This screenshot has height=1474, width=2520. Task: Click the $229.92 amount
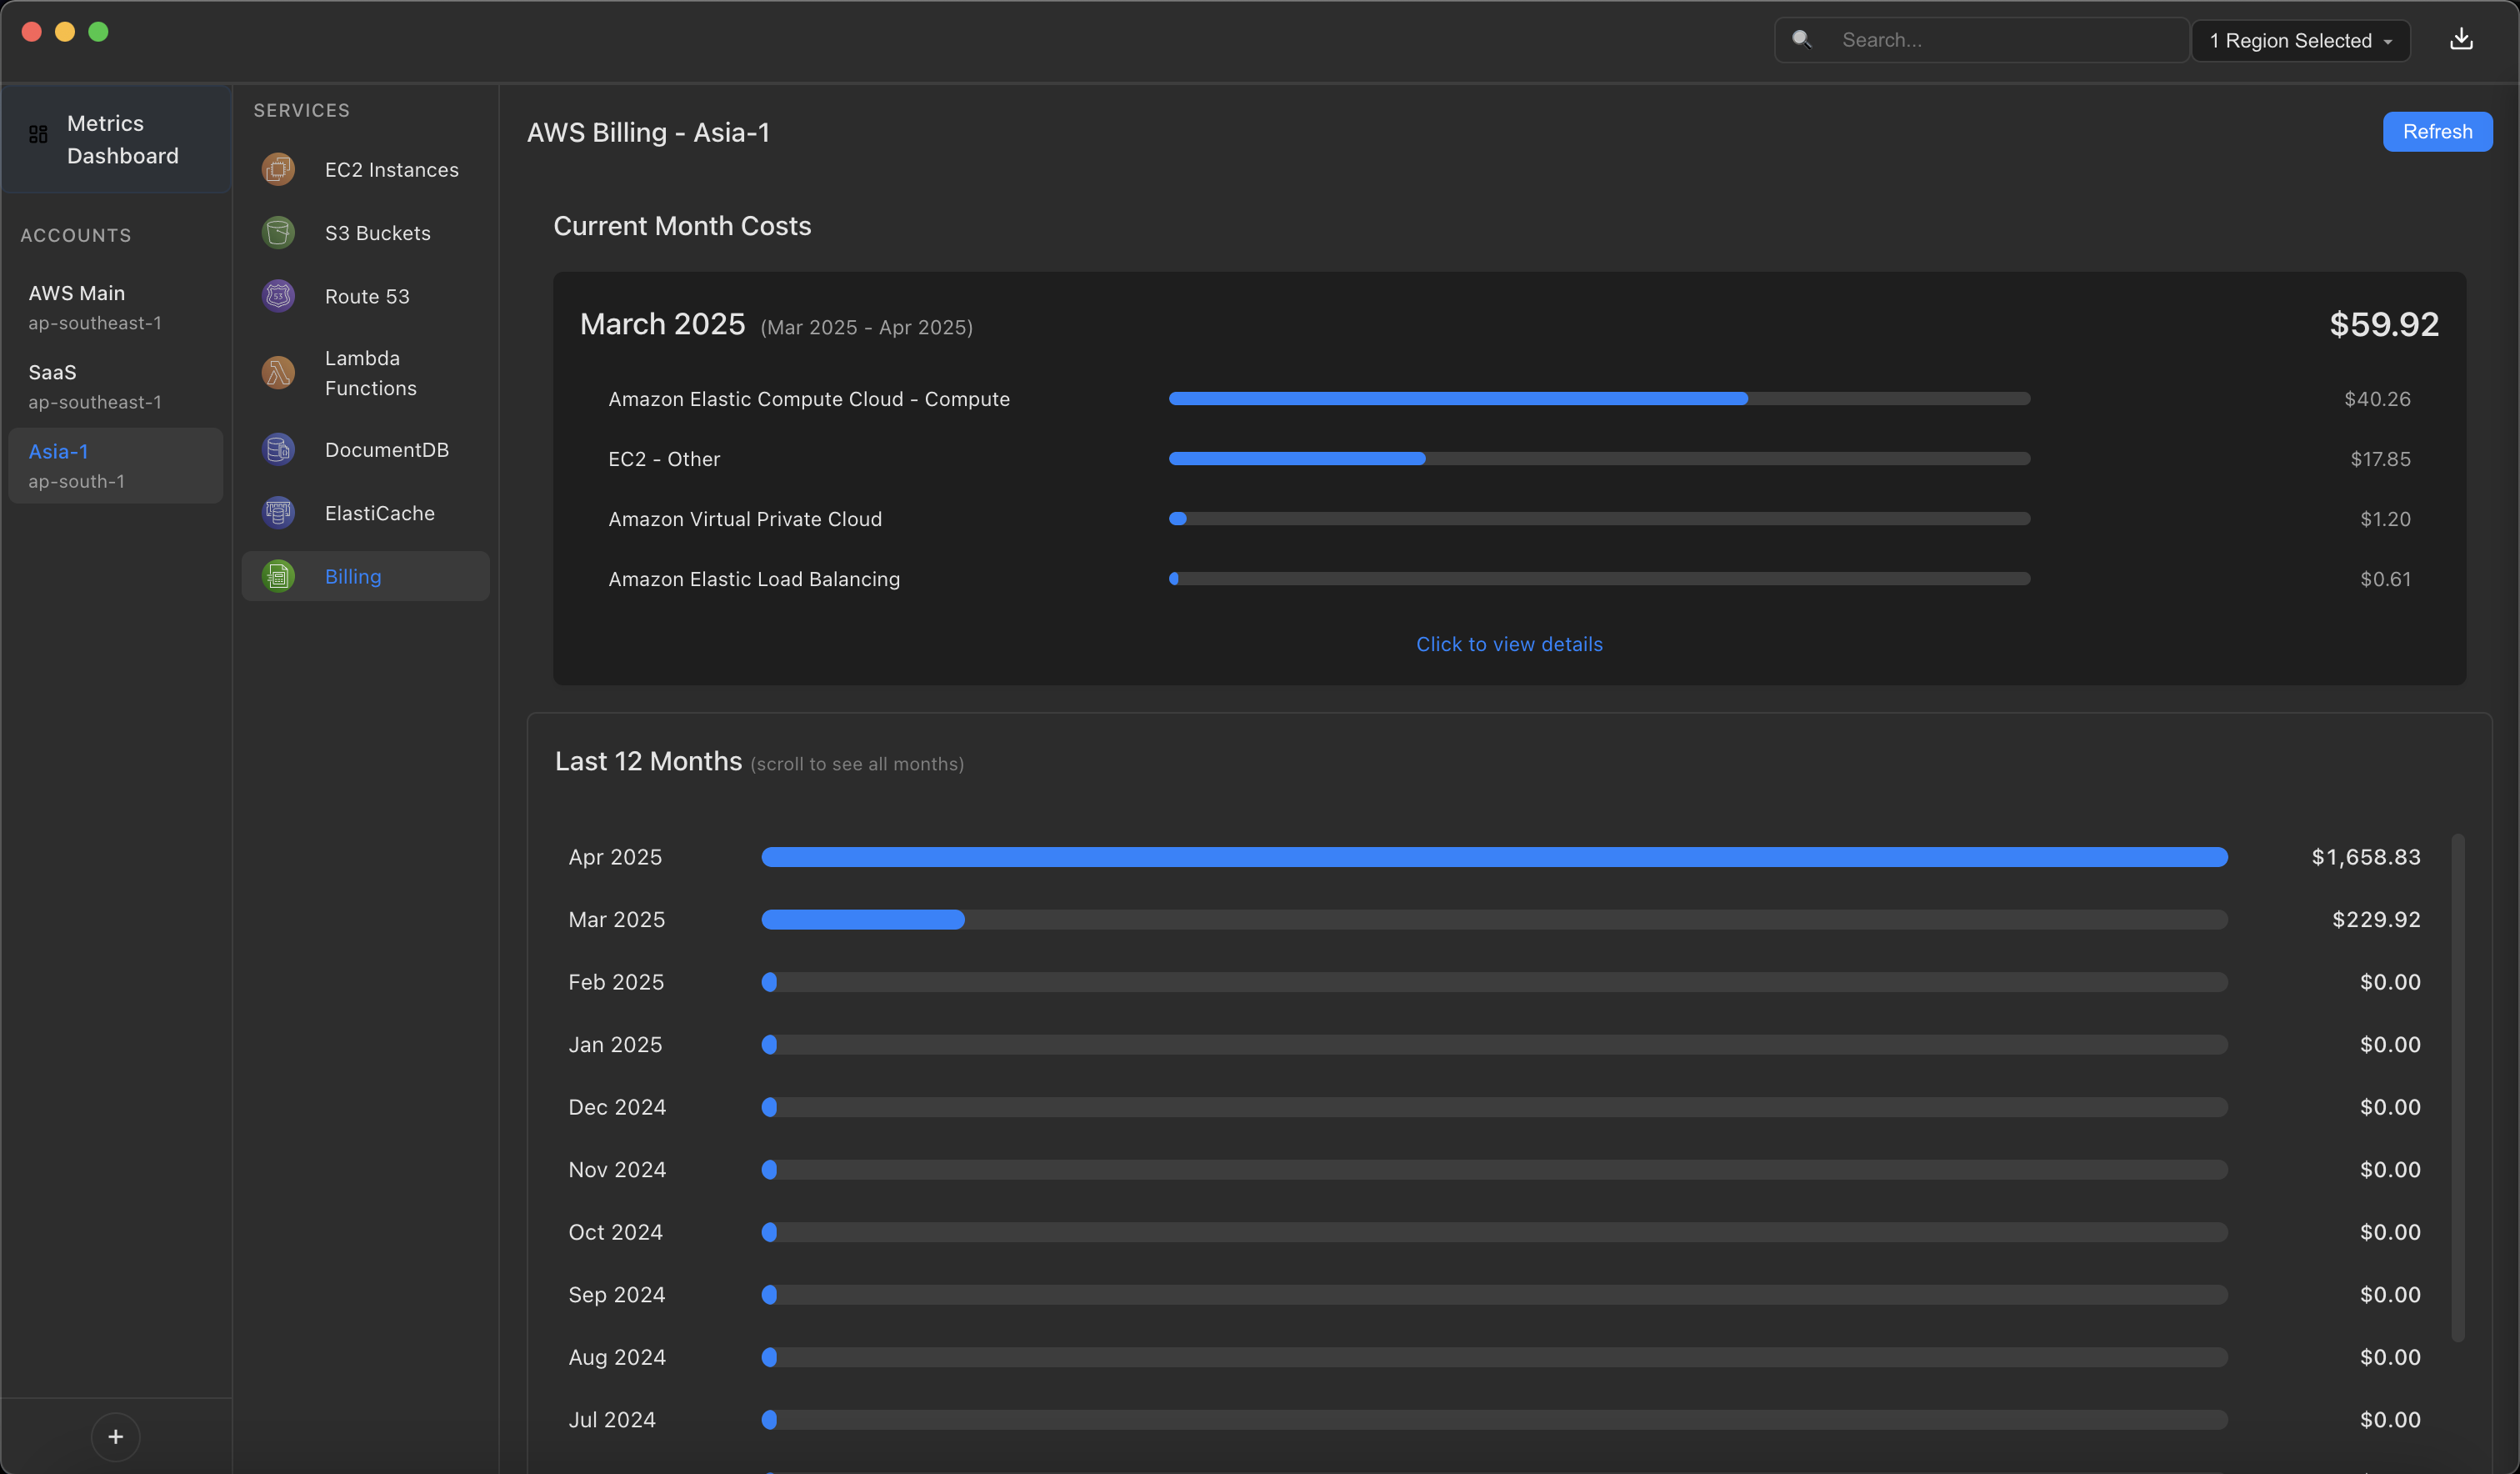click(x=2375, y=919)
